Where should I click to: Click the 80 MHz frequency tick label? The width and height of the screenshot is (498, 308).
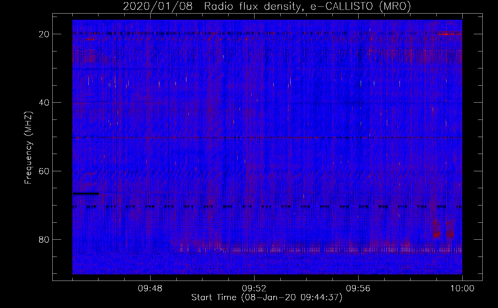(x=44, y=239)
